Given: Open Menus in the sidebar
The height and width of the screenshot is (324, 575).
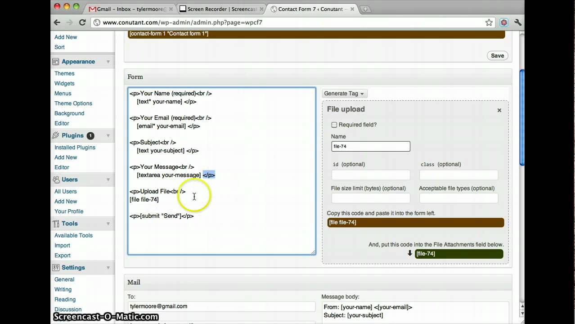Looking at the screenshot, I should (x=63, y=93).
